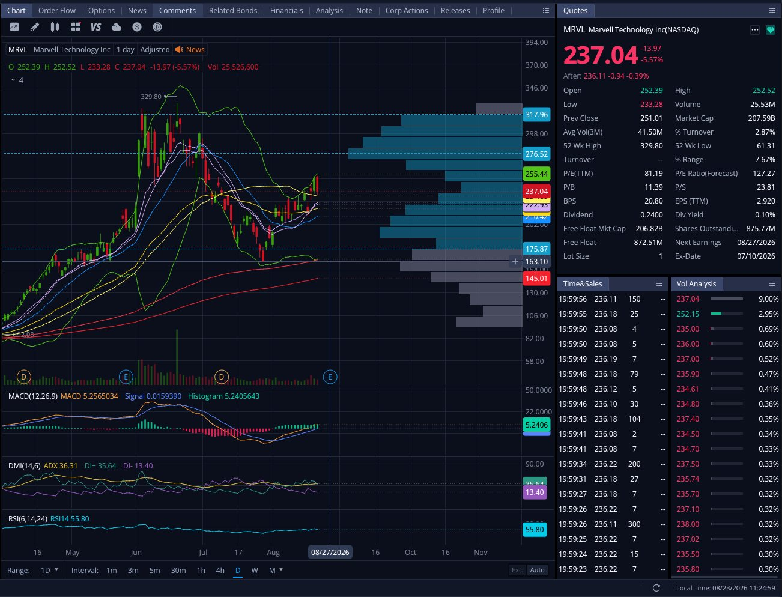
Task: Switch to the Order Flow tab
Action: coord(57,11)
